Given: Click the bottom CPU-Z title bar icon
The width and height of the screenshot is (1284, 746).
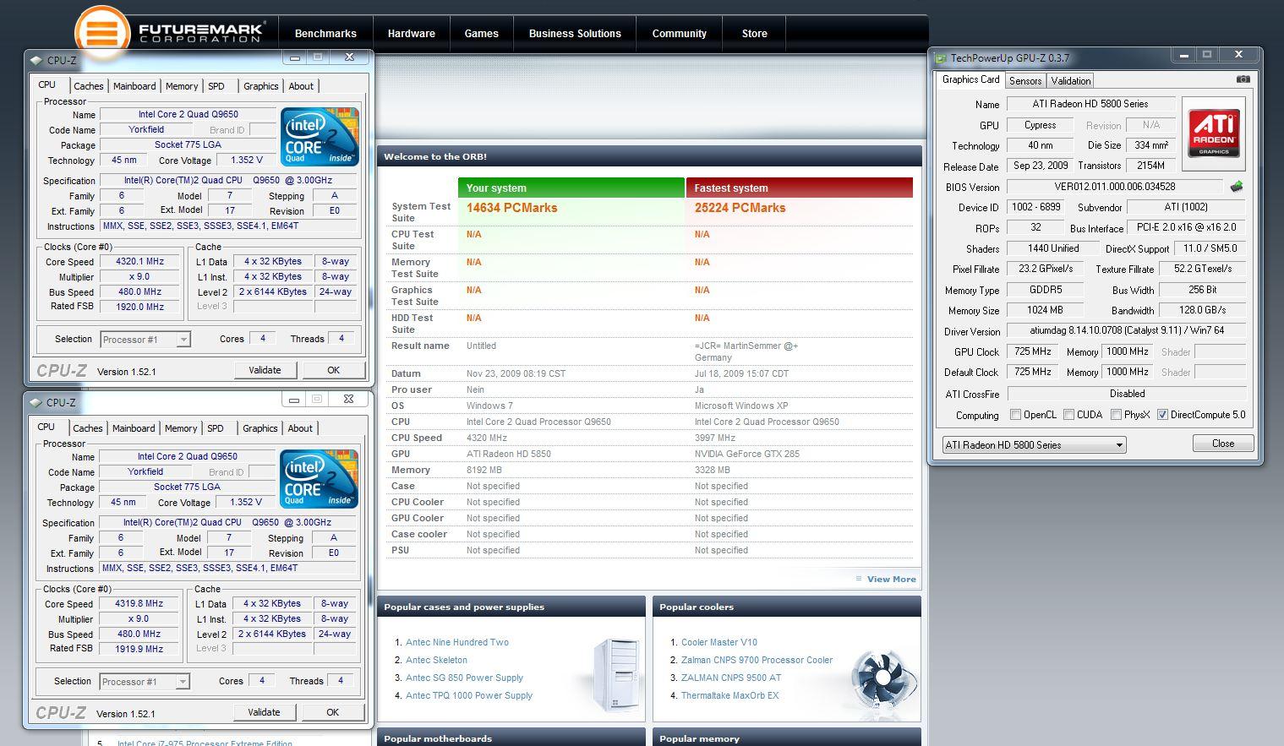Looking at the screenshot, I should click(36, 402).
